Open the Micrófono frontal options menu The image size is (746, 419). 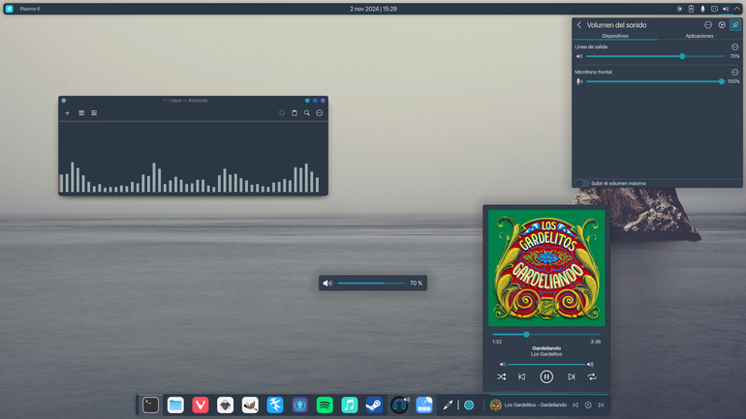click(x=735, y=73)
